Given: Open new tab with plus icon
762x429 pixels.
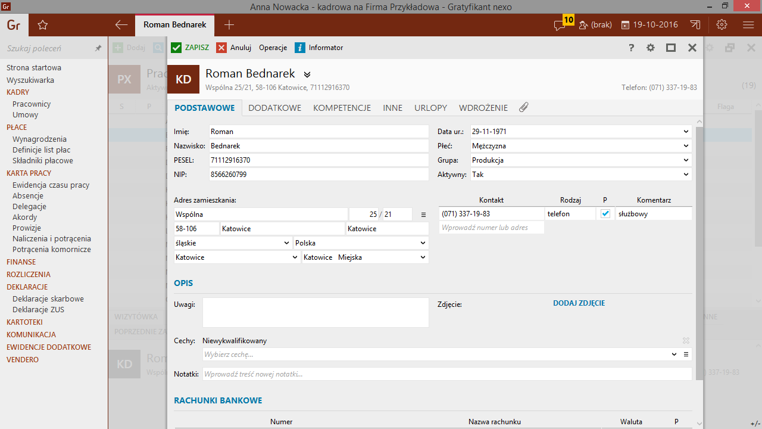Looking at the screenshot, I should point(229,25).
